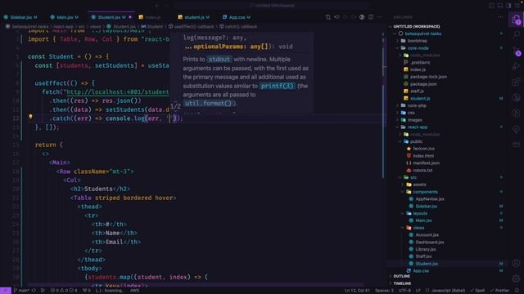
Task: Open Dashboard.jsx in the explorer tree
Action: [429, 242]
